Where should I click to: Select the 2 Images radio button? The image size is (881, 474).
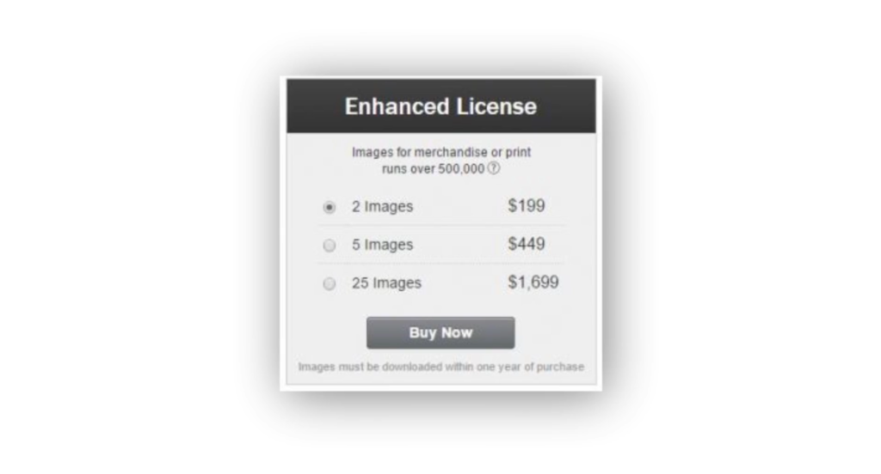point(330,207)
